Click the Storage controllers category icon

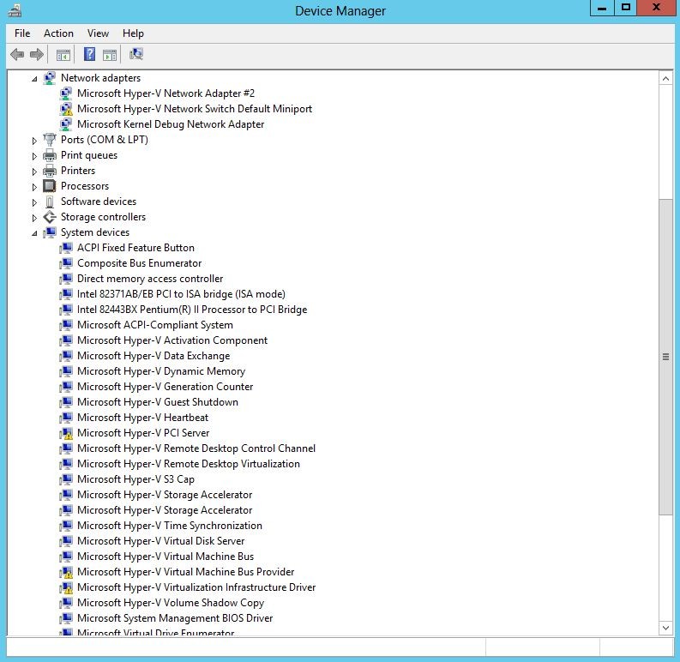click(x=50, y=217)
